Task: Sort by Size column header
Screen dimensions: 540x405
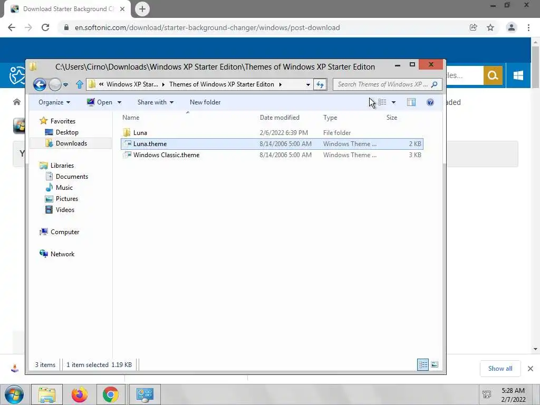Action: (392, 118)
